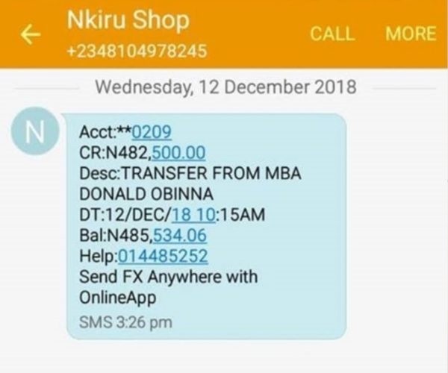The width and height of the screenshot is (448, 373).
Task: Select the SMS message bubble
Action: [206, 226]
